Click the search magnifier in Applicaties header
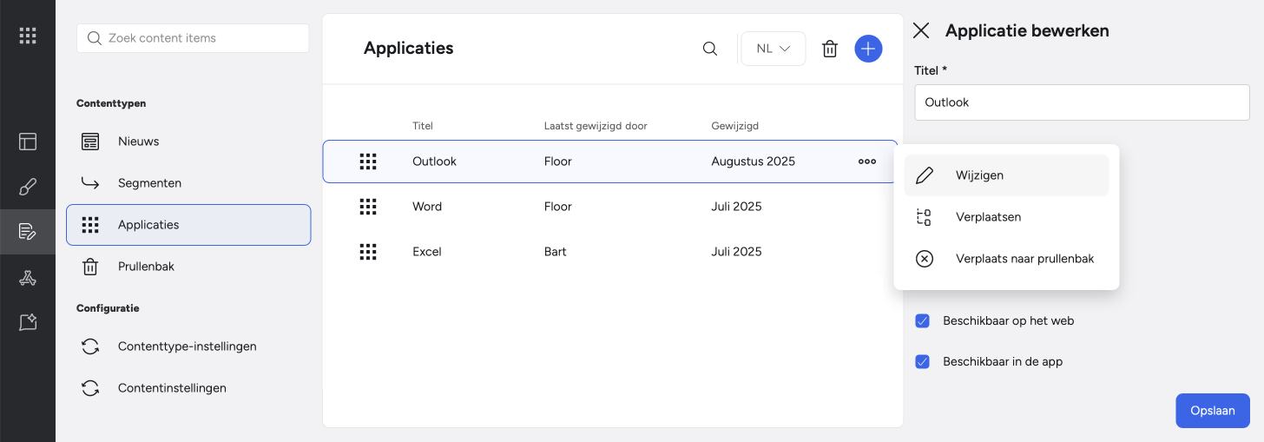This screenshot has height=442, width=1264. 710,49
